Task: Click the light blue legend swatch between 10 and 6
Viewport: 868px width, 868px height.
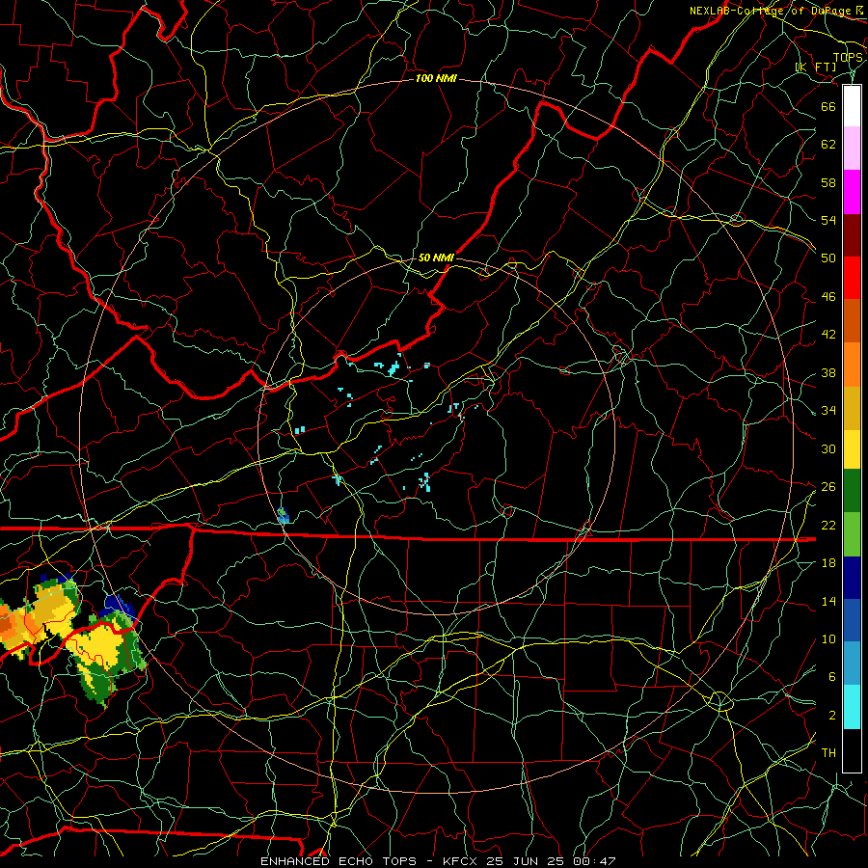Action: [852, 663]
